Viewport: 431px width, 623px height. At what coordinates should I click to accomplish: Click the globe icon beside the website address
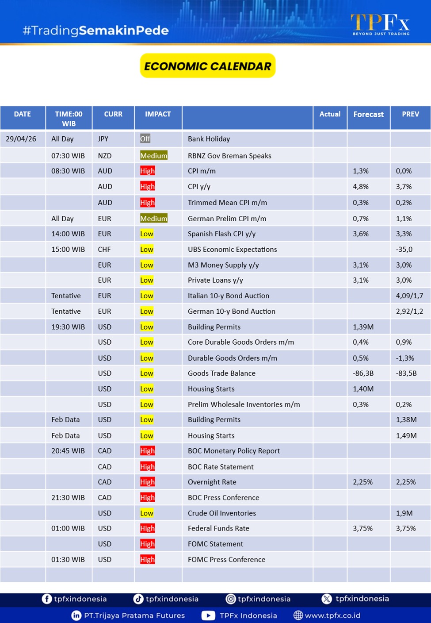click(298, 615)
